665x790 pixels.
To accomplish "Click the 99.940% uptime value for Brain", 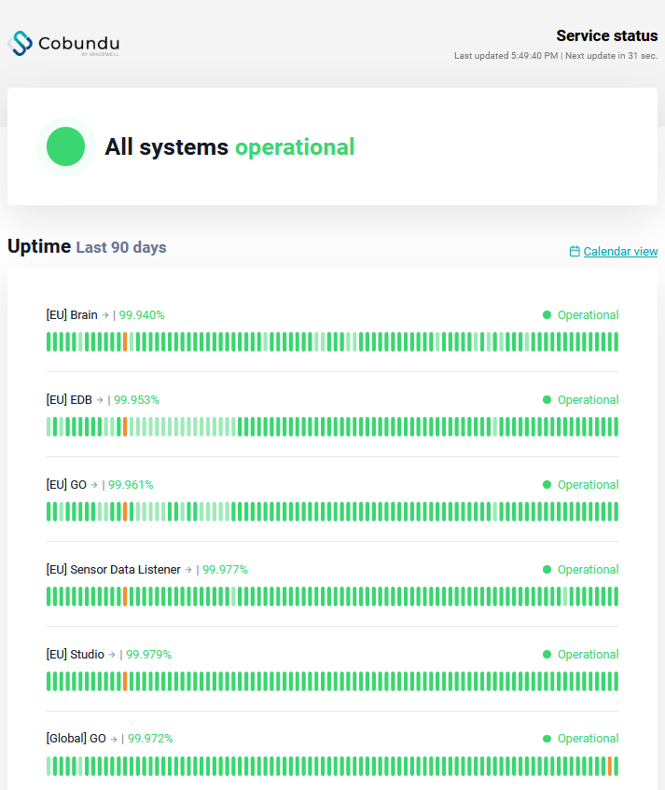I will 142,315.
